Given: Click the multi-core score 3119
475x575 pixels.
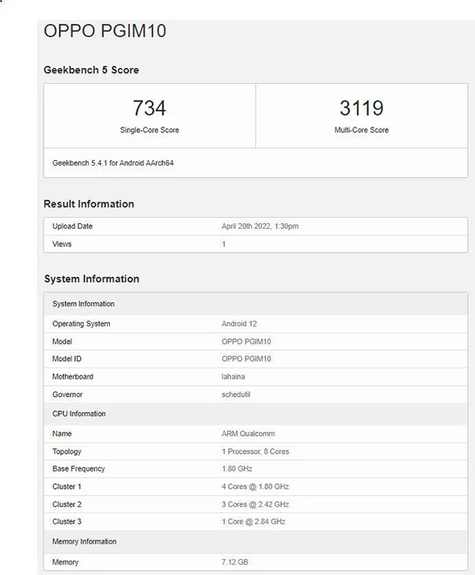Looking at the screenshot, I should [361, 108].
